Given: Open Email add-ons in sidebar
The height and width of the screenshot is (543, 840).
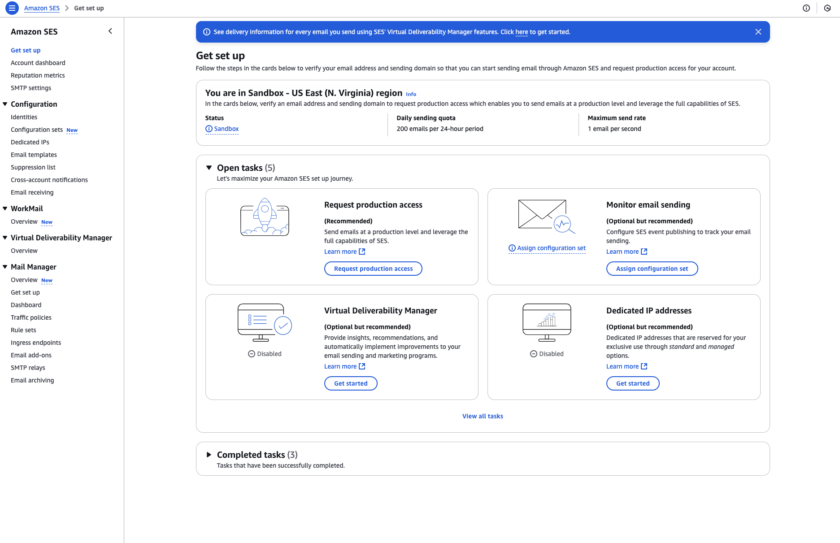Looking at the screenshot, I should [x=31, y=355].
